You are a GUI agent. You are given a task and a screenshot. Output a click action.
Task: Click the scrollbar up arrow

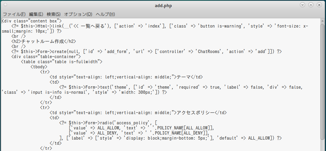[322, 21]
